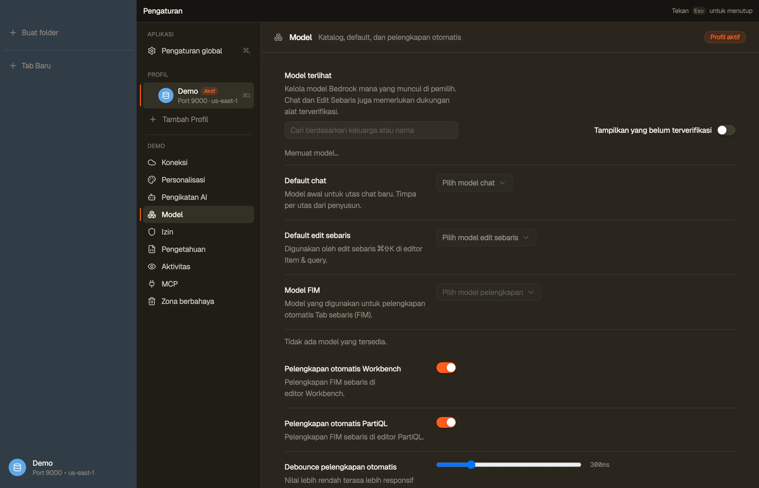Click the plus icon beside Buat folder

pyautogui.click(x=13, y=33)
